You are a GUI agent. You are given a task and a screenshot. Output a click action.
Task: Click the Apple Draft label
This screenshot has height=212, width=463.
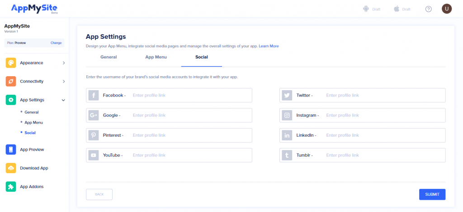(x=406, y=9)
